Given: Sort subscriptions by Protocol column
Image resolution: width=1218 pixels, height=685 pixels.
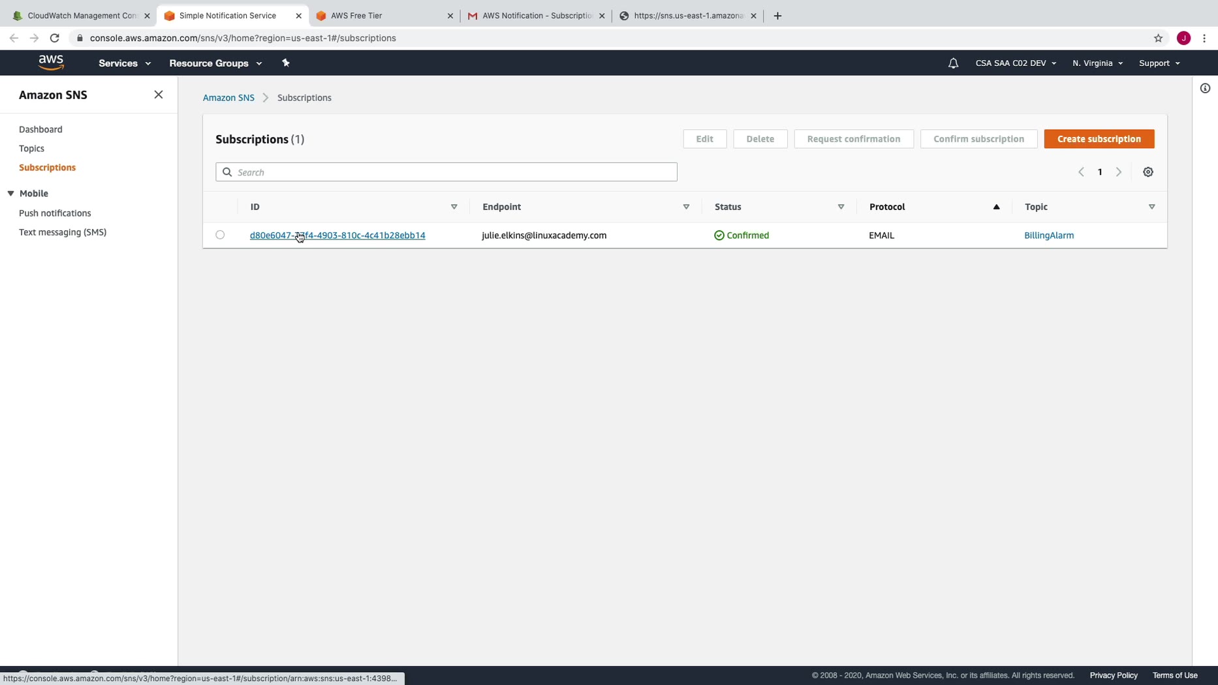Looking at the screenshot, I should [996, 207].
